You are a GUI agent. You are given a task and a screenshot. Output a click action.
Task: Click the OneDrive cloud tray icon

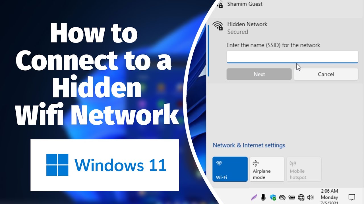pos(282,197)
